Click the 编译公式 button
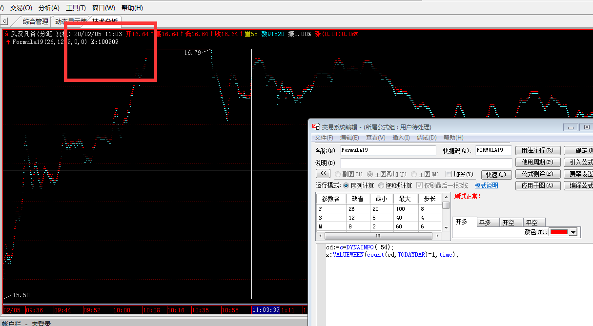 click(x=578, y=185)
